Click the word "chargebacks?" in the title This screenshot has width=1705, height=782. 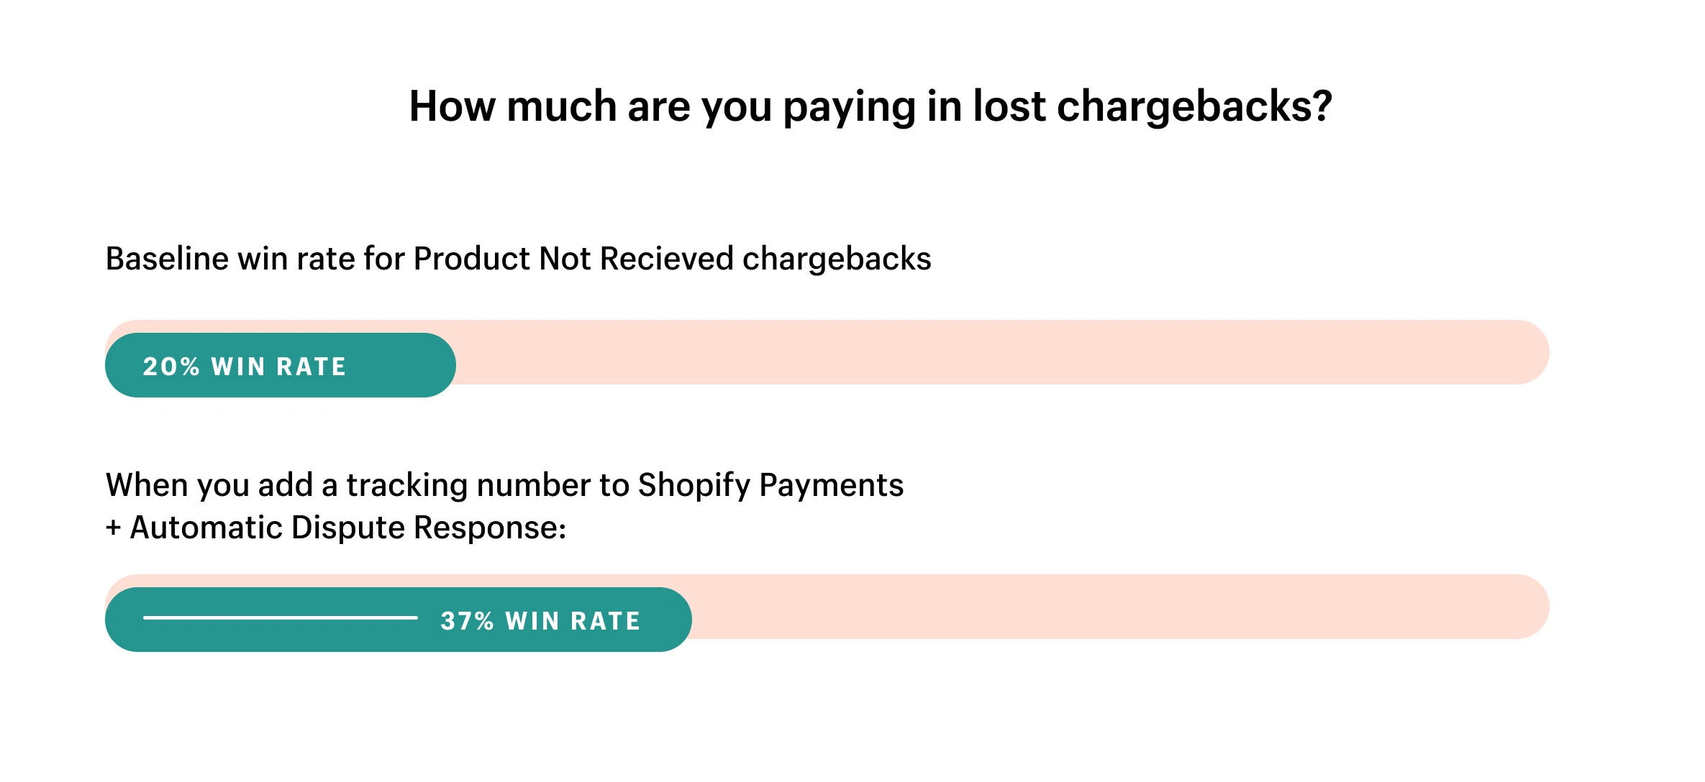pyautogui.click(x=1194, y=106)
